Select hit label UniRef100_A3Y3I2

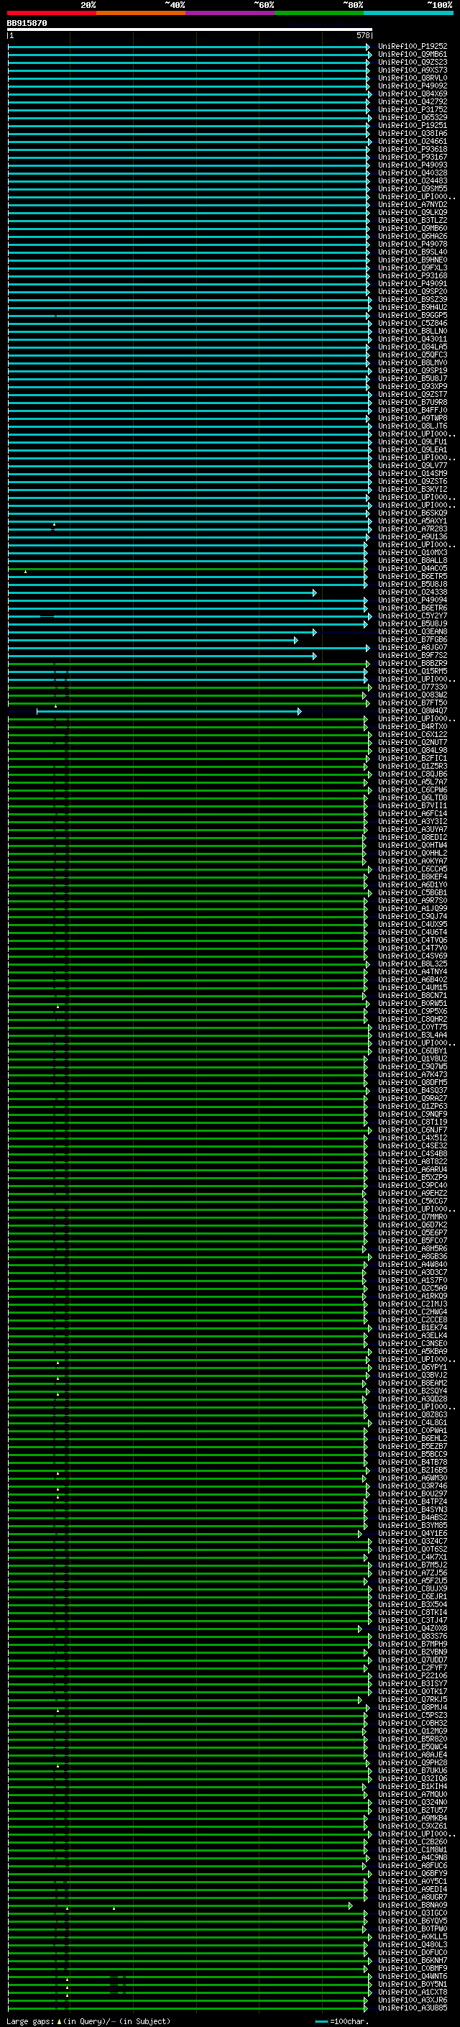pos(413,821)
